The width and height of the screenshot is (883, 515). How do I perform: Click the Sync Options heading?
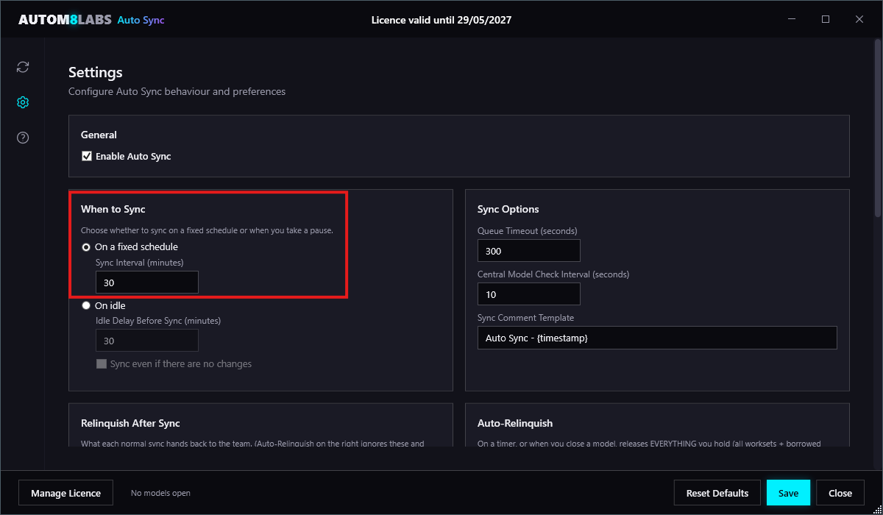pyautogui.click(x=508, y=209)
